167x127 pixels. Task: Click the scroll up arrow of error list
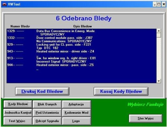pos(159,31)
